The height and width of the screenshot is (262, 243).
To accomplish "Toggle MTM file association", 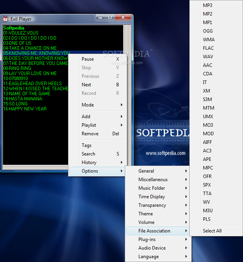I will 216,108.
